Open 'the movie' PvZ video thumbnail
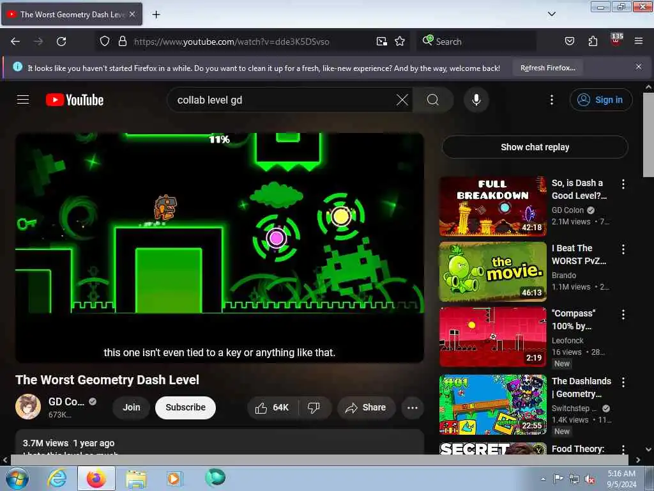This screenshot has width=654, height=491. [492, 271]
